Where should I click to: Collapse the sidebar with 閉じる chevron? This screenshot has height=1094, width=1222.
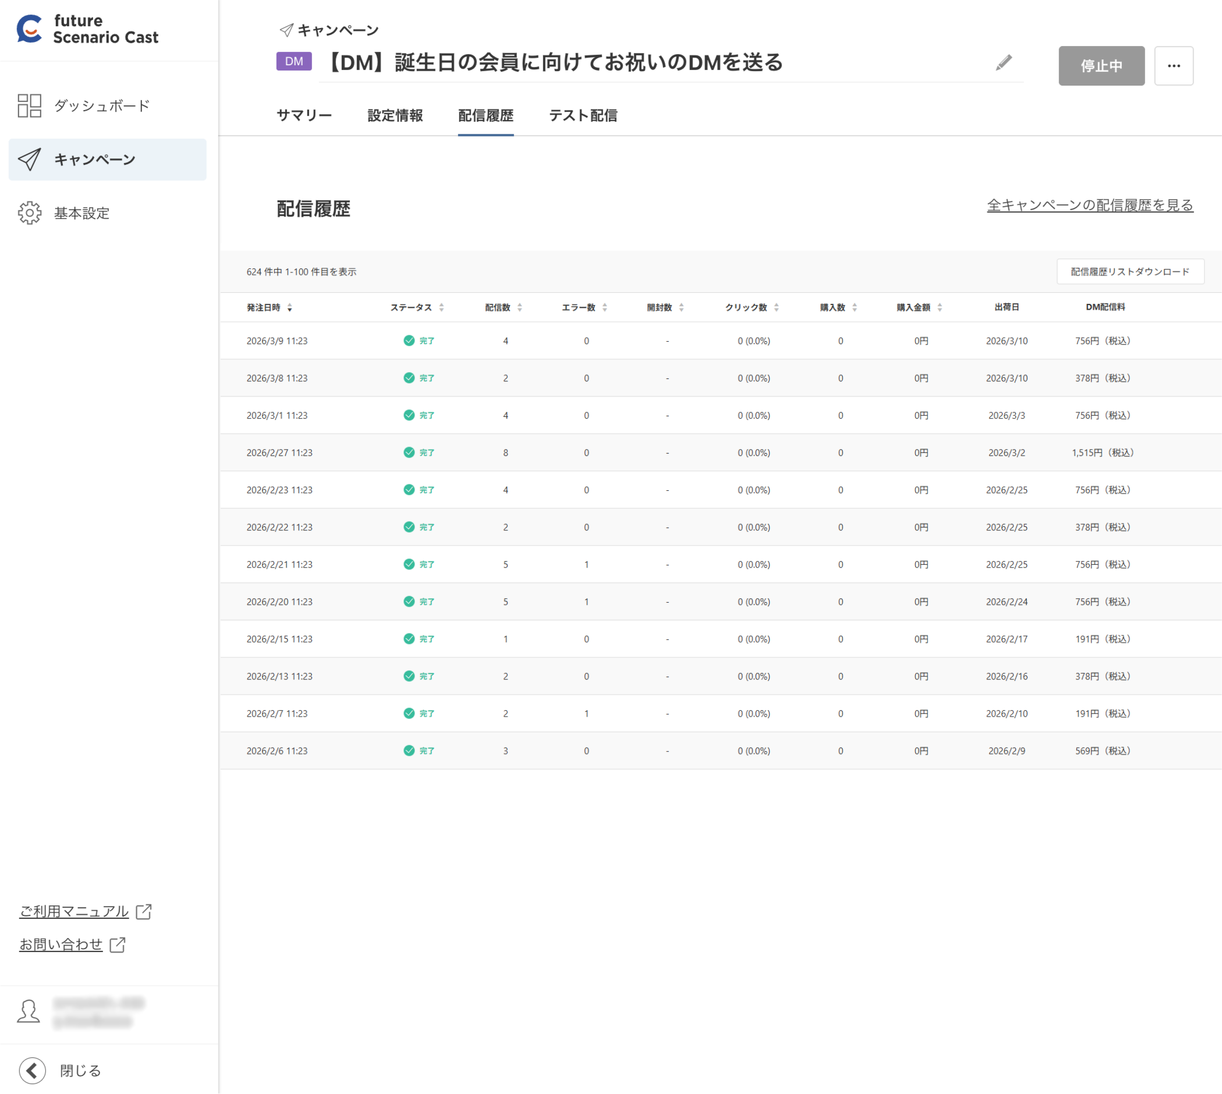(32, 1070)
